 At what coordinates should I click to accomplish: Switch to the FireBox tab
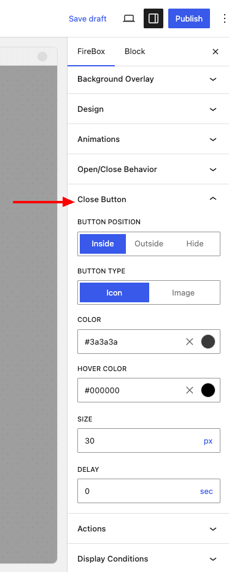(91, 52)
